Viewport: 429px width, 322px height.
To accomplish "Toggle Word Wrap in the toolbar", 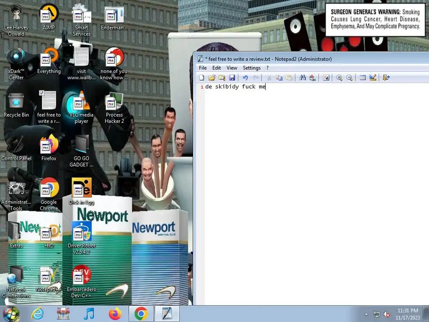I will (326, 78).
